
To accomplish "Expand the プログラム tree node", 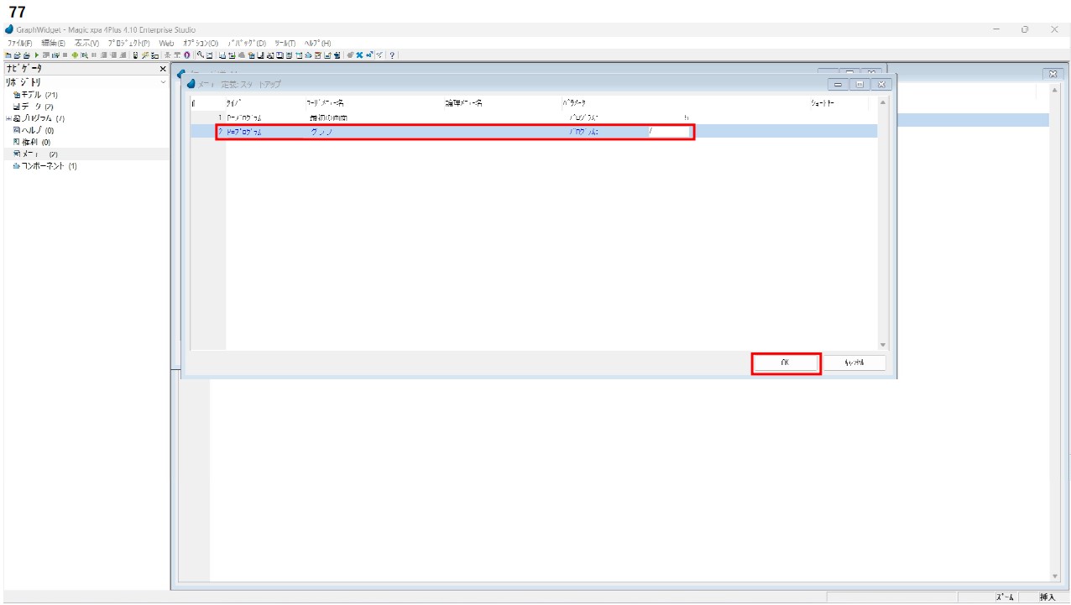I will coord(8,118).
